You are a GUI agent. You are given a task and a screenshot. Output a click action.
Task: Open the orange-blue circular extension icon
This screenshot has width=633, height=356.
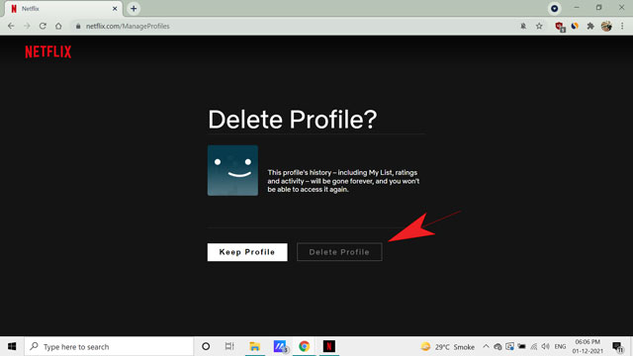coord(575,27)
